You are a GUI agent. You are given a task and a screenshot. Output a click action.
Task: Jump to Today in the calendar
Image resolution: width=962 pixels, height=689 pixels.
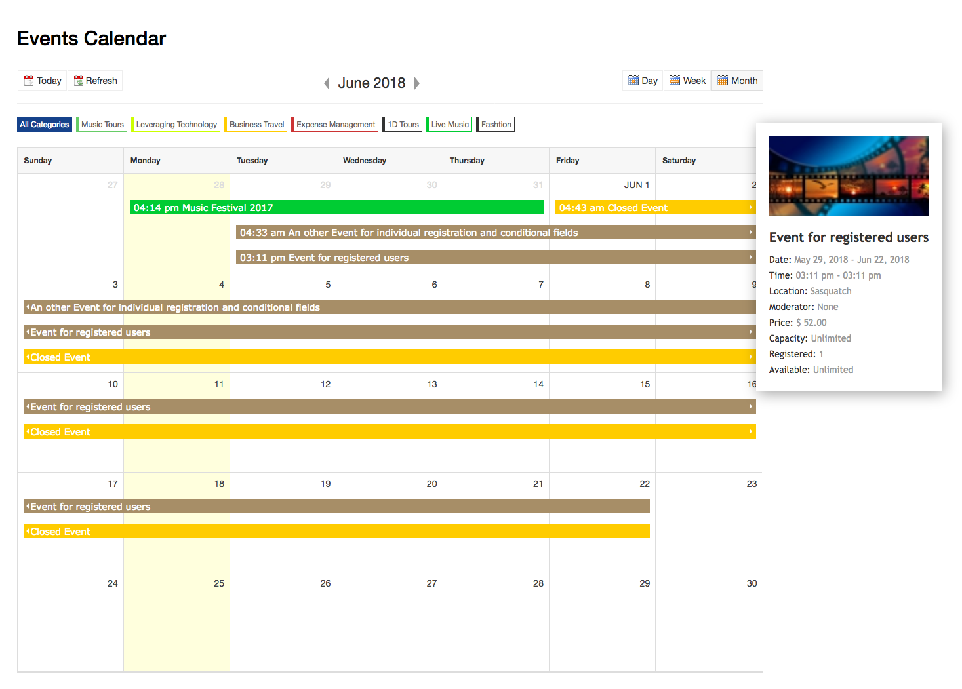point(43,81)
